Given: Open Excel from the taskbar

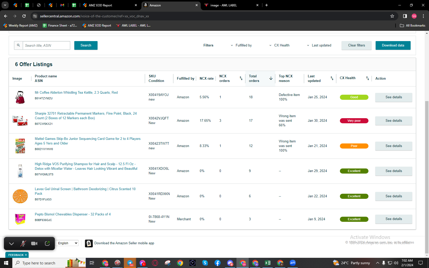Looking at the screenshot, I should (268, 263).
